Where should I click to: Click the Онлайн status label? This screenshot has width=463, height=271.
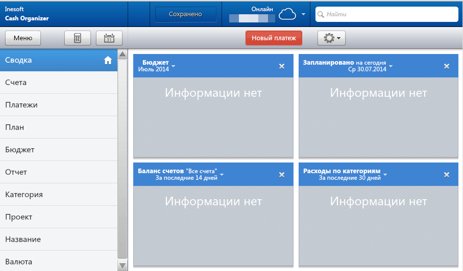click(x=262, y=9)
